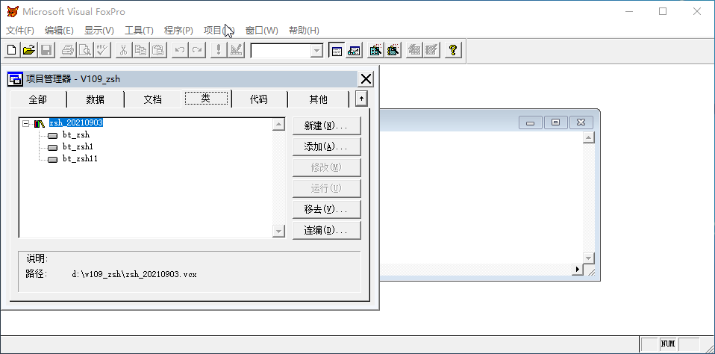Open a file with the folder icon
715x354 pixels.
coord(28,50)
